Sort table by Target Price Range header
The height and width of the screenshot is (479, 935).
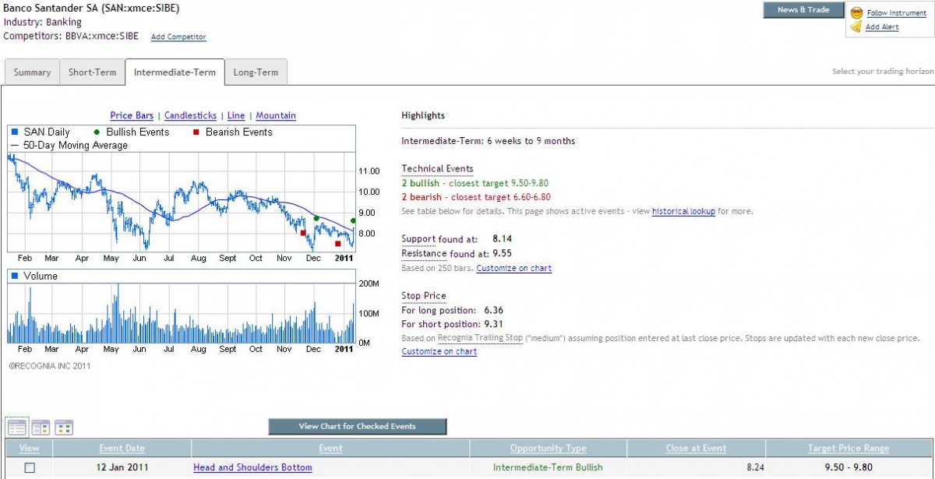tap(849, 448)
